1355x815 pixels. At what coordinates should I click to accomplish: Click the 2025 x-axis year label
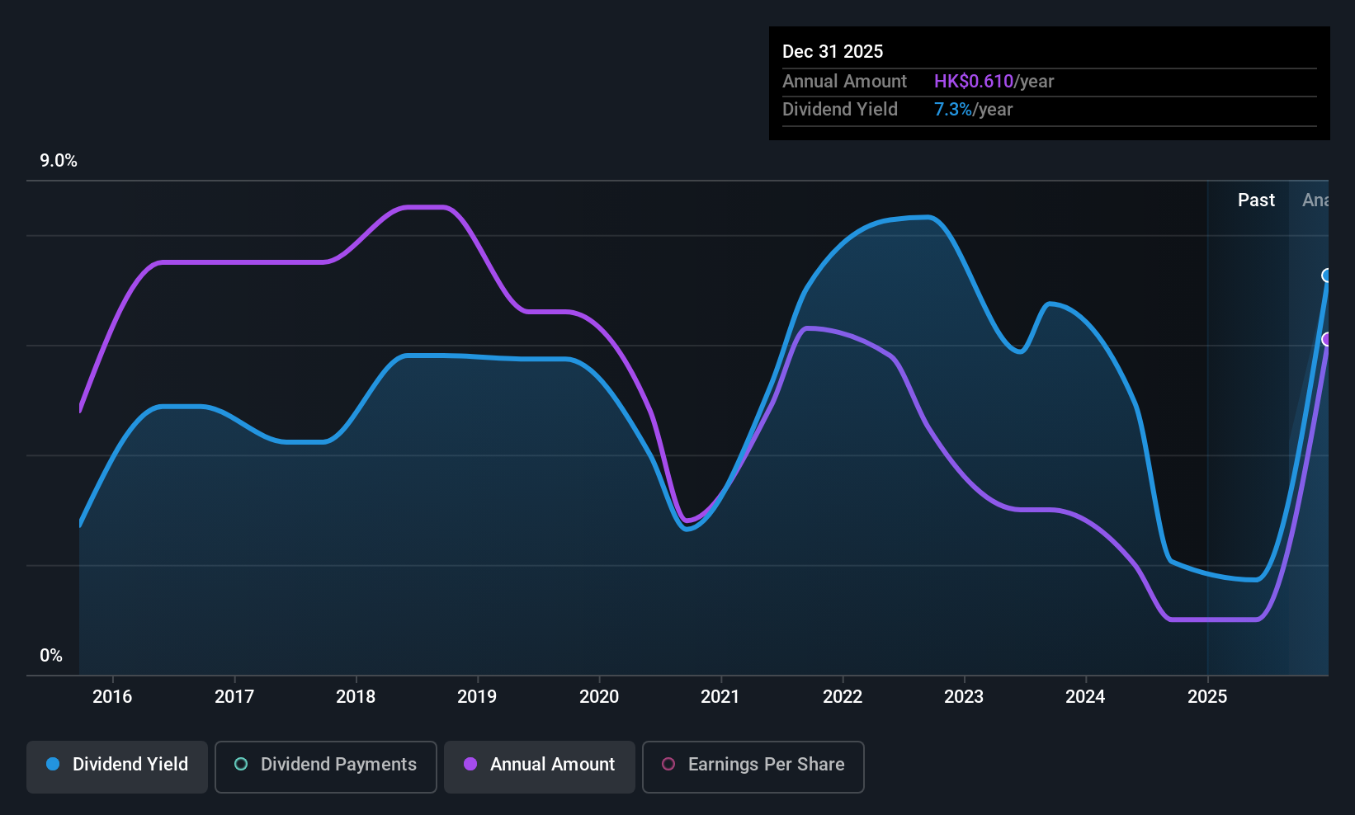click(1207, 697)
